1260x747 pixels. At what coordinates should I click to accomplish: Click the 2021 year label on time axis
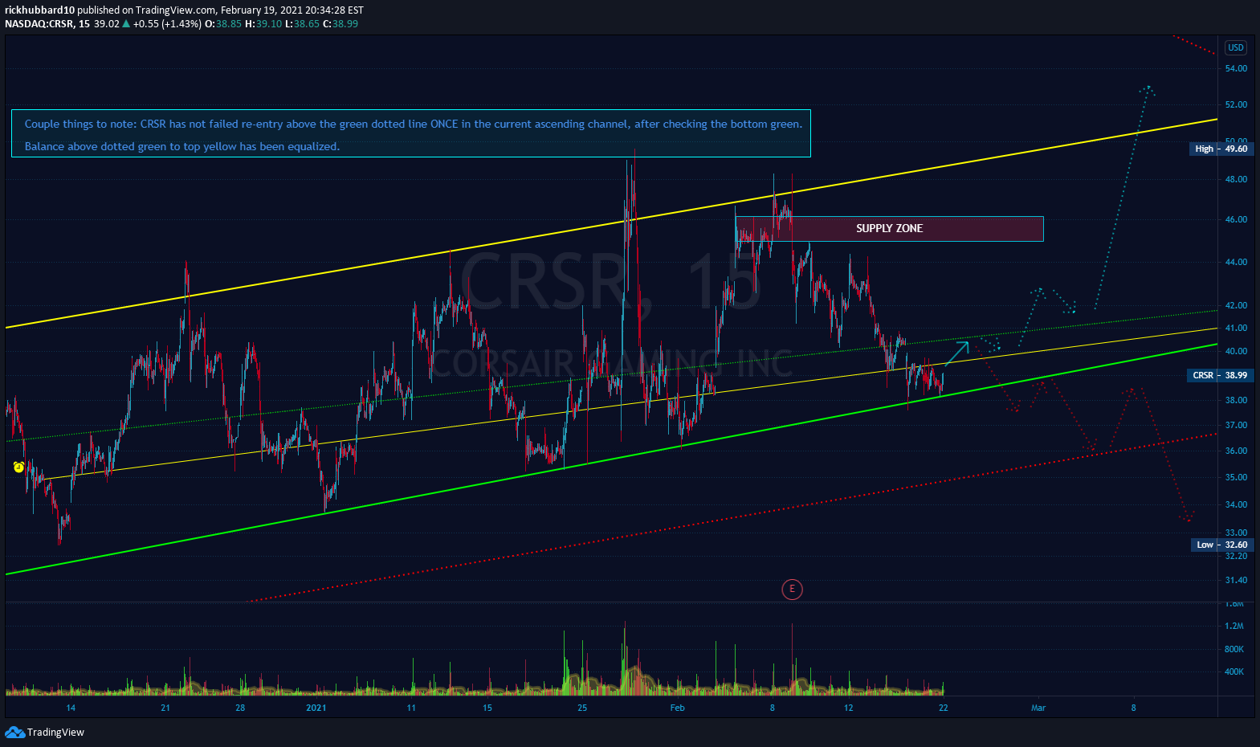pos(316,708)
